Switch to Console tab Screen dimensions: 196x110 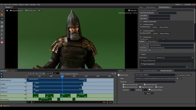click(x=12, y=71)
